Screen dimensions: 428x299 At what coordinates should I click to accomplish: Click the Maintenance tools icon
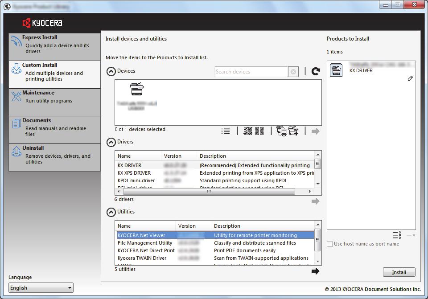(x=16, y=96)
